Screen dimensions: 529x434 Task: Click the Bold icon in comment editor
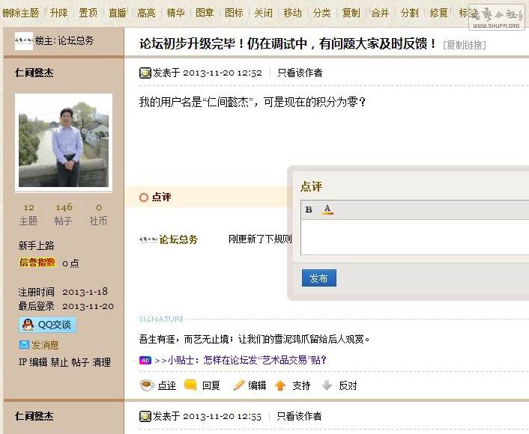[x=309, y=210]
